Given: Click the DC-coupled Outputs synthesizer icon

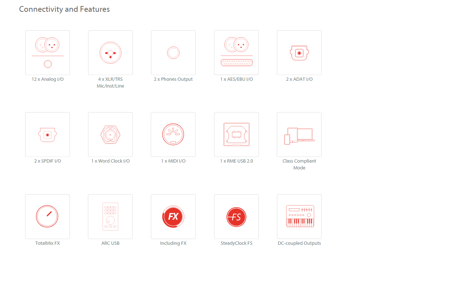Looking at the screenshot, I should click(299, 217).
